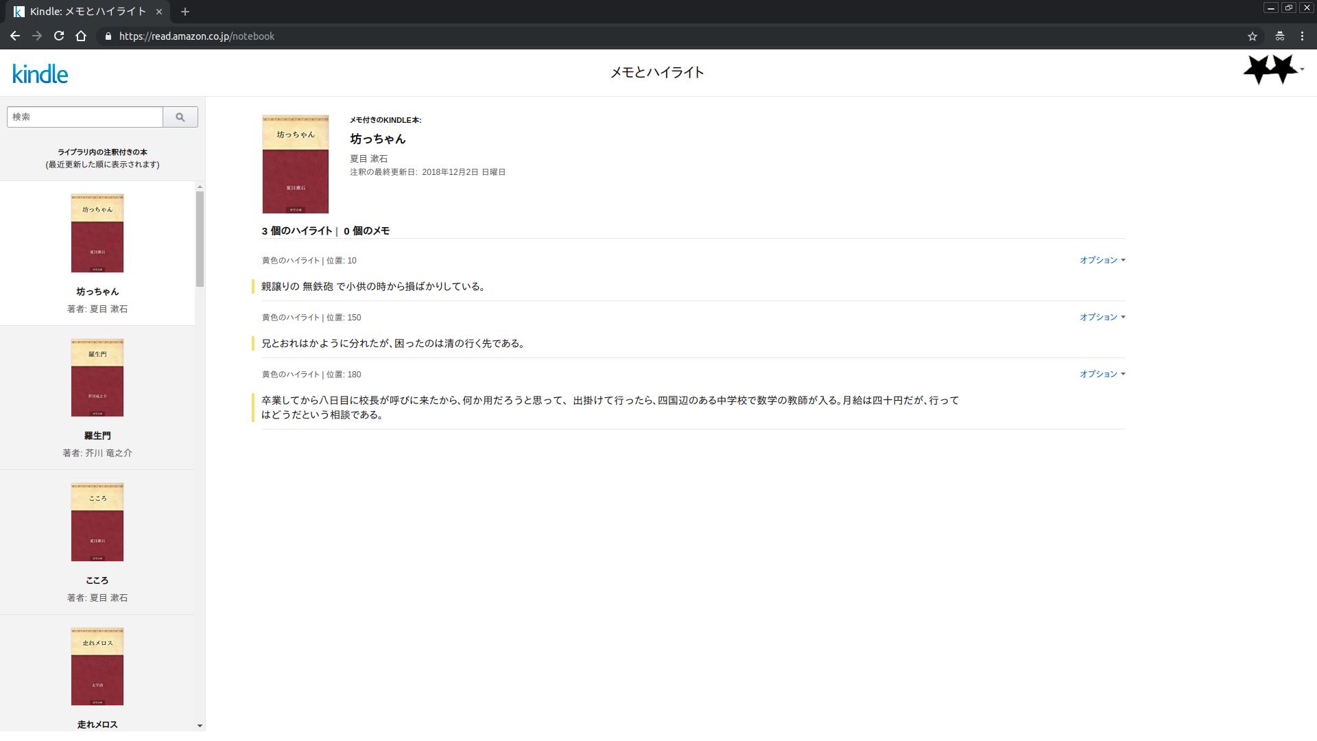This screenshot has height=741, width=1317.
Task: Click the search magnifier button
Action: point(180,117)
